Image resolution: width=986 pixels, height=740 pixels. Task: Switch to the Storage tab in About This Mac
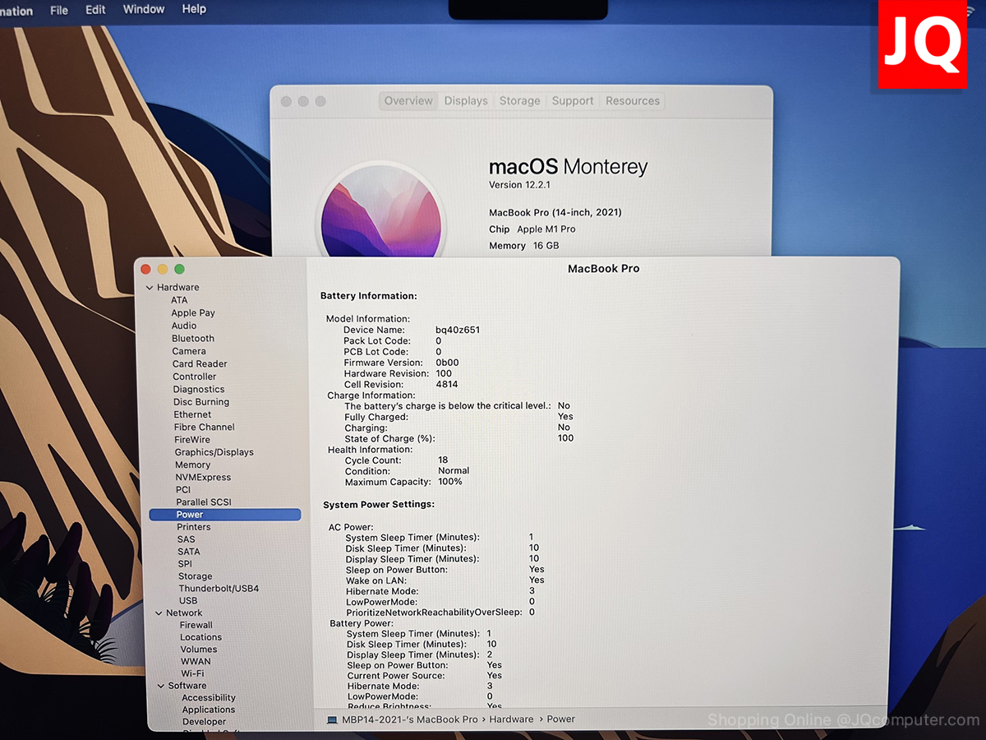(520, 100)
